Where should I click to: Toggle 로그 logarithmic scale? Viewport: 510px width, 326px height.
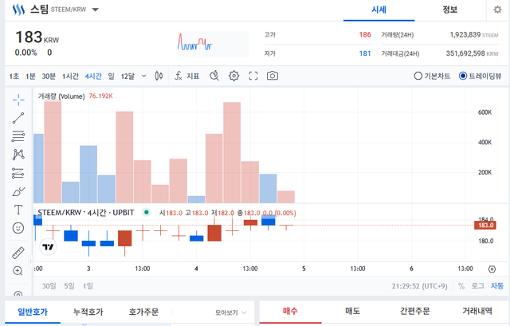click(478, 286)
